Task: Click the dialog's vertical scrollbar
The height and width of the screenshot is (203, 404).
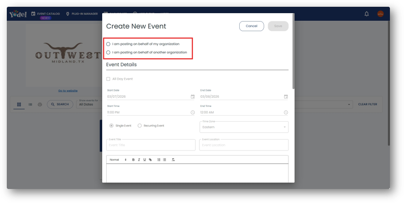Action: pos(293,52)
